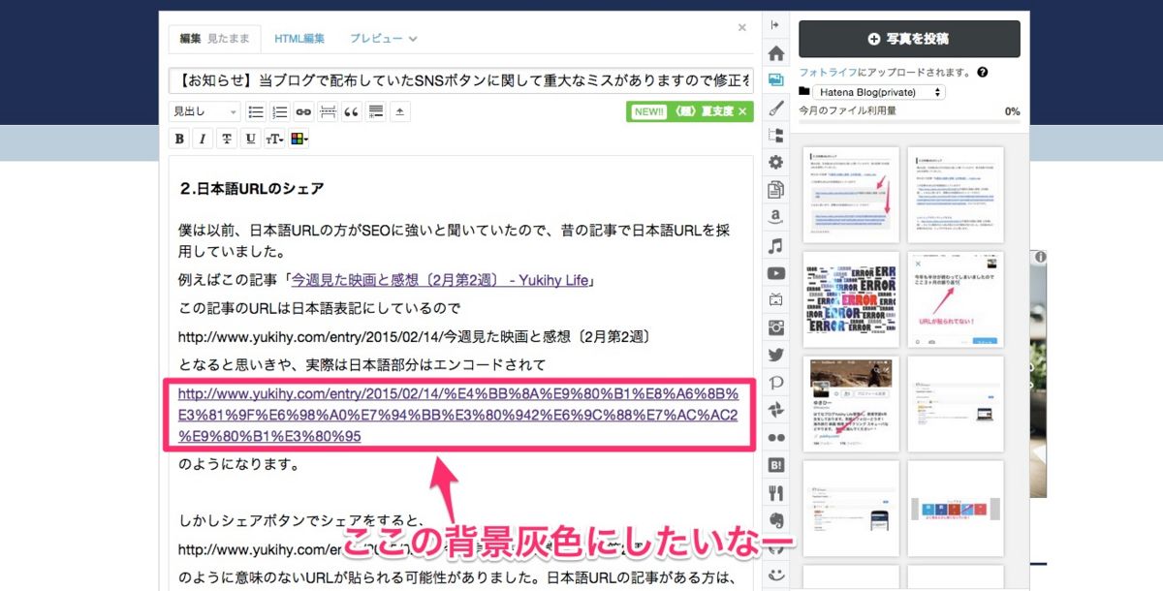Dismiss the NEW!! お題 green banner

click(743, 111)
